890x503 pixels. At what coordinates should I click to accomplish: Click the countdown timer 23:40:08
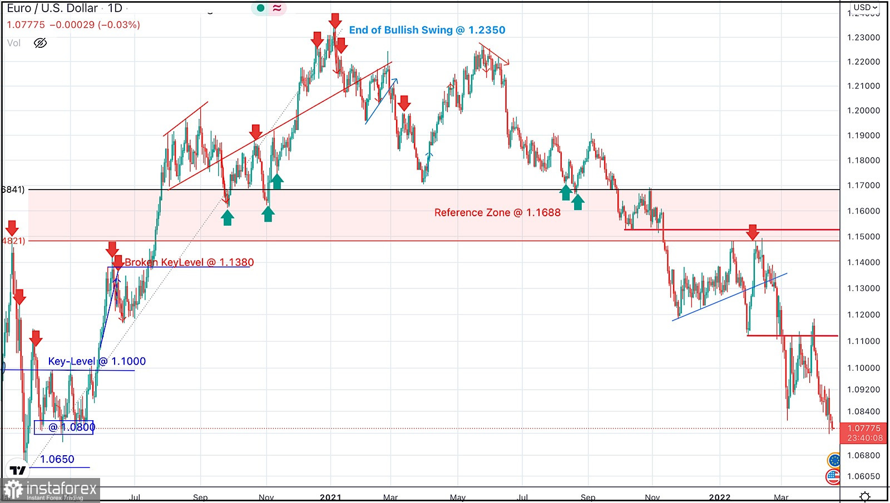pos(865,438)
